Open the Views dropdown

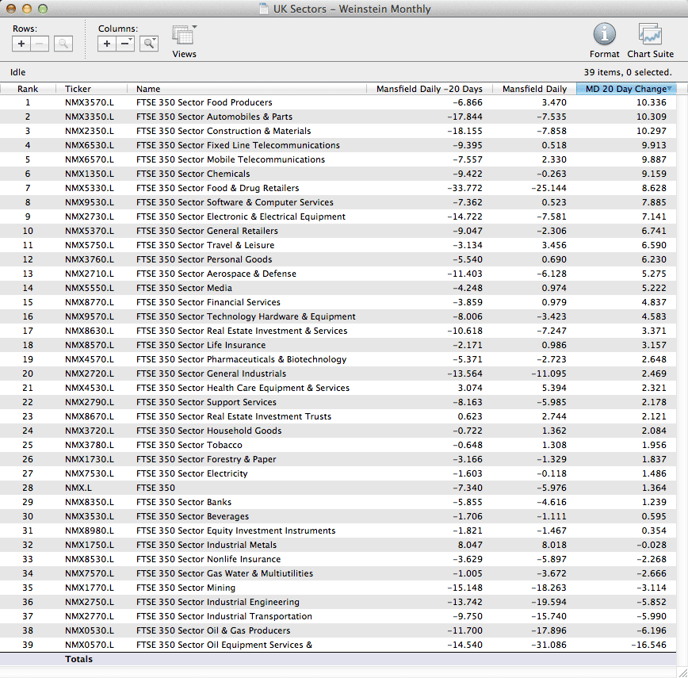point(184,36)
